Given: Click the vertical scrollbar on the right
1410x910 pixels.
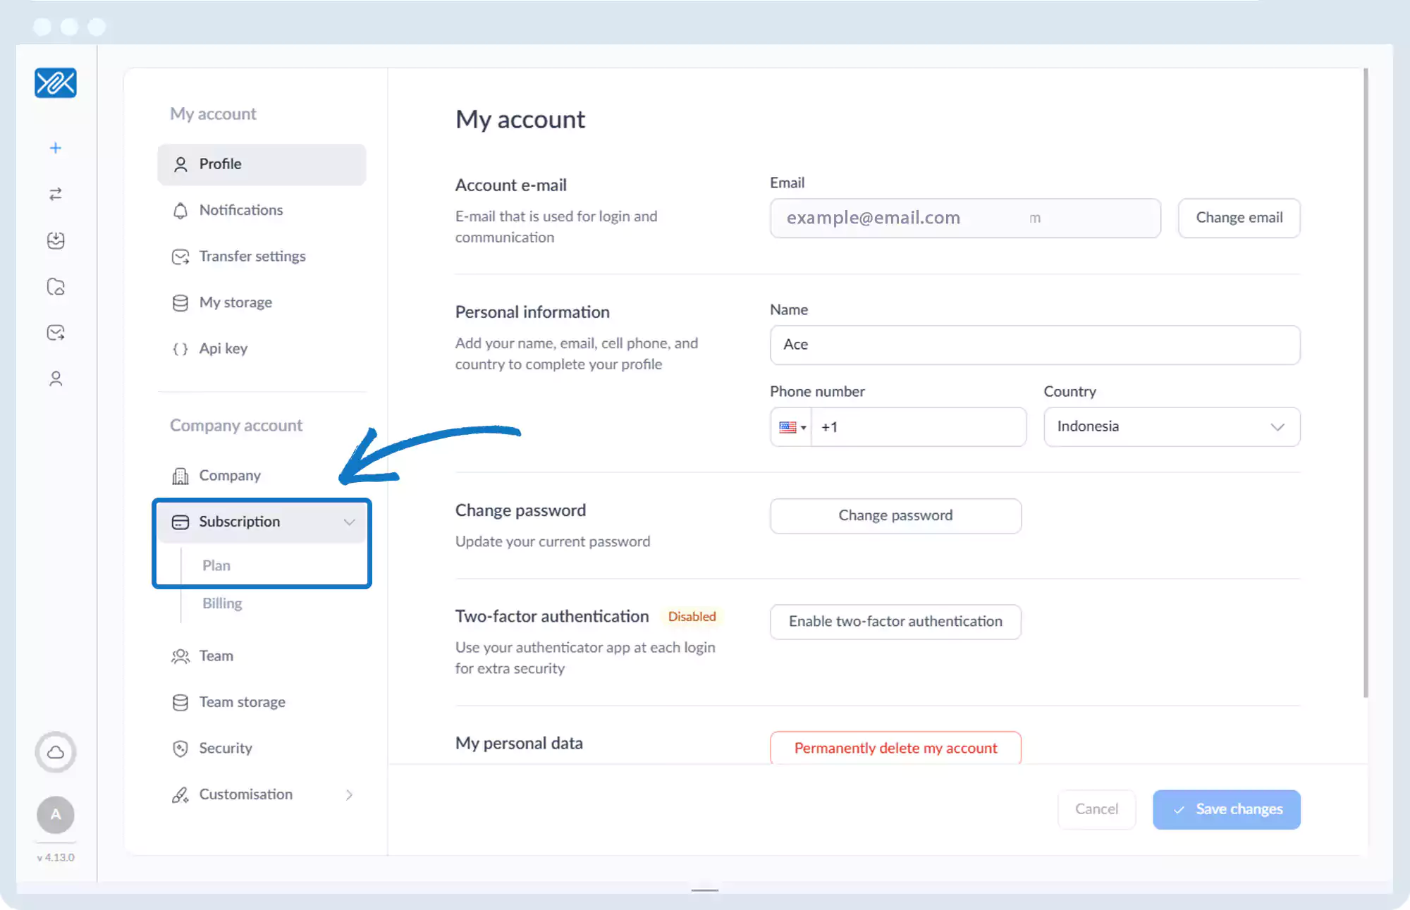Looking at the screenshot, I should [1366, 381].
